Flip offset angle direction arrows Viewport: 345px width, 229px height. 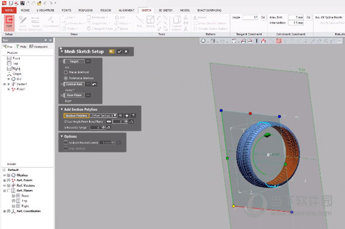(x=109, y=122)
